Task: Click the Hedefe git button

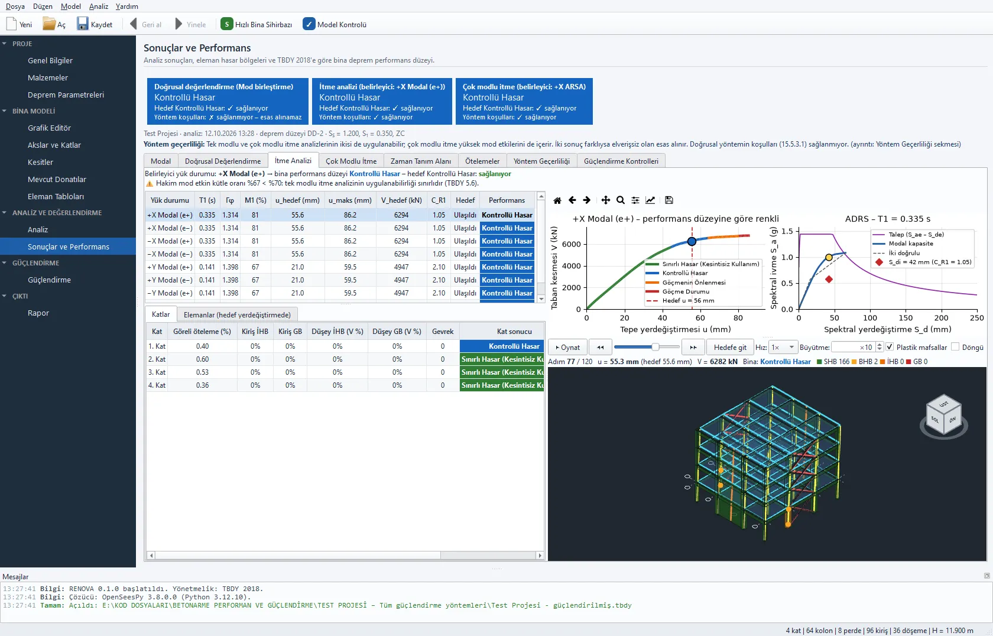Action: click(x=730, y=348)
